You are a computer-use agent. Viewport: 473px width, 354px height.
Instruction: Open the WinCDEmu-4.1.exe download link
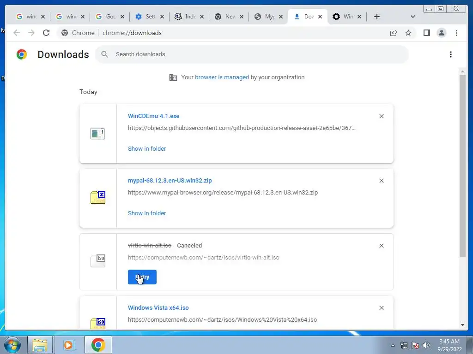(153, 116)
